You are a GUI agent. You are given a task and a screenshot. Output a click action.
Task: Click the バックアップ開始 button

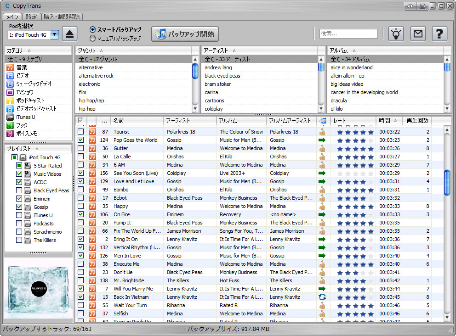[185, 34]
